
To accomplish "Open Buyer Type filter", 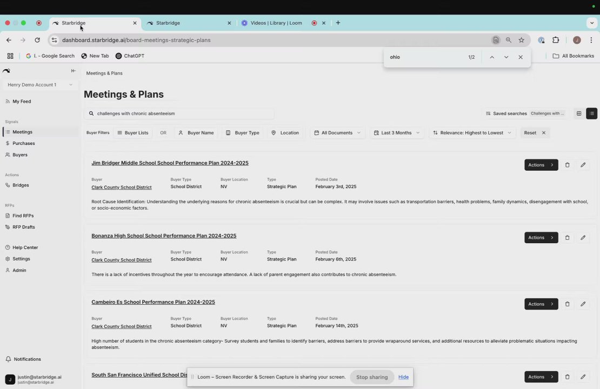I will (243, 133).
